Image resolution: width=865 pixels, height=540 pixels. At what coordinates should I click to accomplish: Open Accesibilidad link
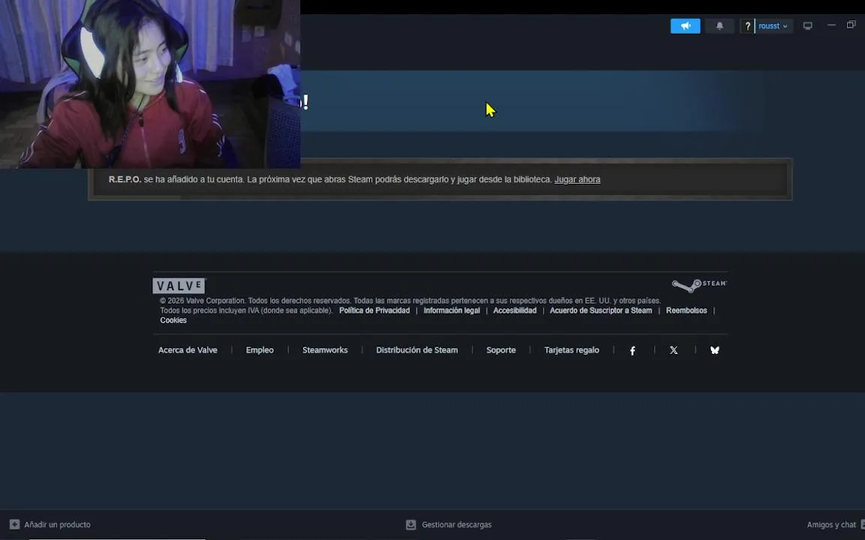pyautogui.click(x=514, y=310)
